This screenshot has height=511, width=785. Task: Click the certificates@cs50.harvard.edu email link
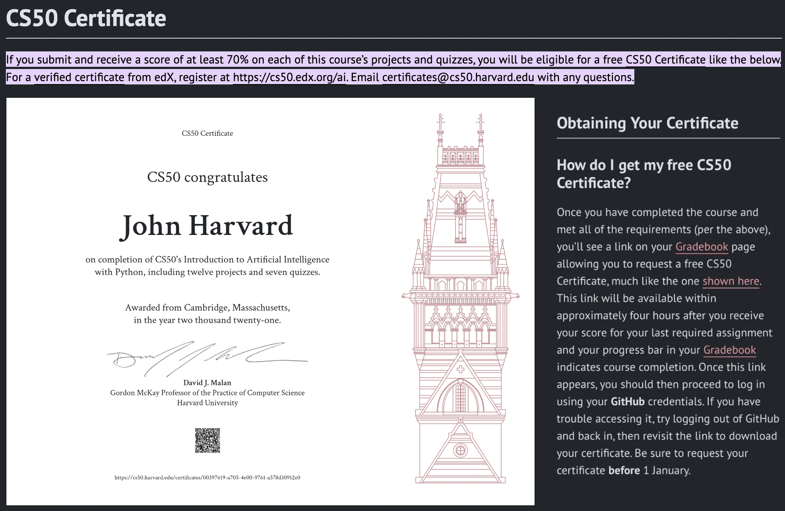click(458, 77)
